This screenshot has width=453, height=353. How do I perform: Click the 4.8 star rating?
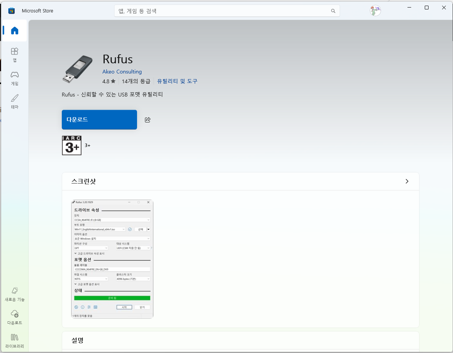(x=109, y=81)
